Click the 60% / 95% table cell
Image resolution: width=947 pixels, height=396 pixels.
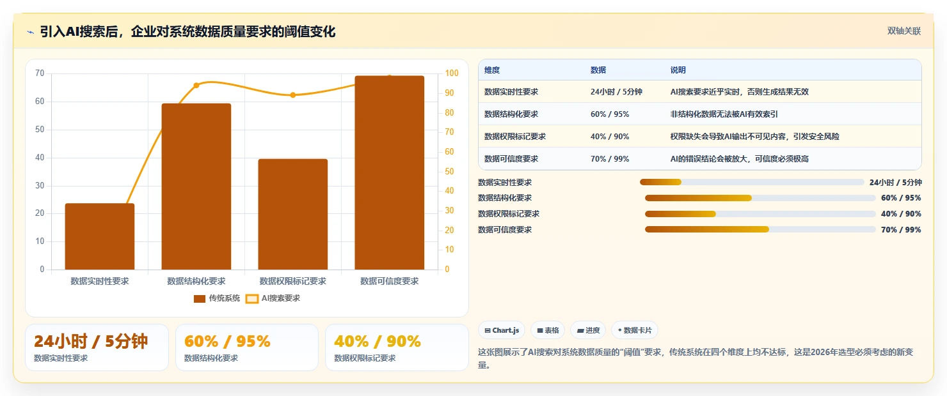point(610,114)
